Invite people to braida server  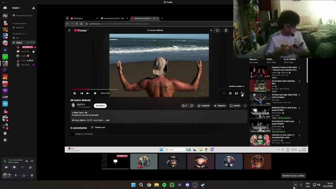pyautogui.click(x=34, y=8)
